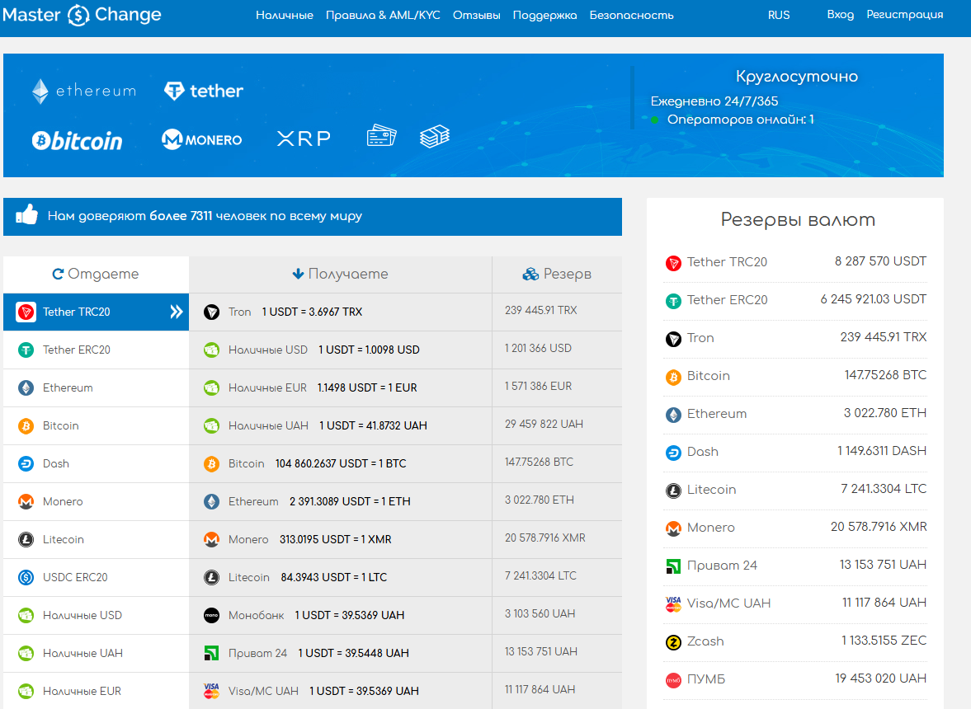This screenshot has height=709, width=971.
Task: Select Наличные UAH in give list
Action: pos(96,653)
